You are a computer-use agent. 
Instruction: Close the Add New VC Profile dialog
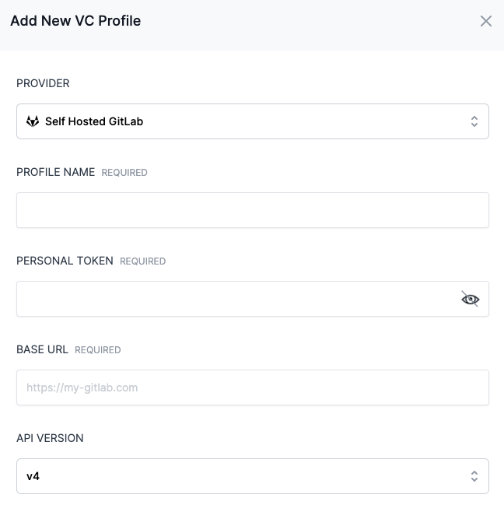click(x=486, y=21)
